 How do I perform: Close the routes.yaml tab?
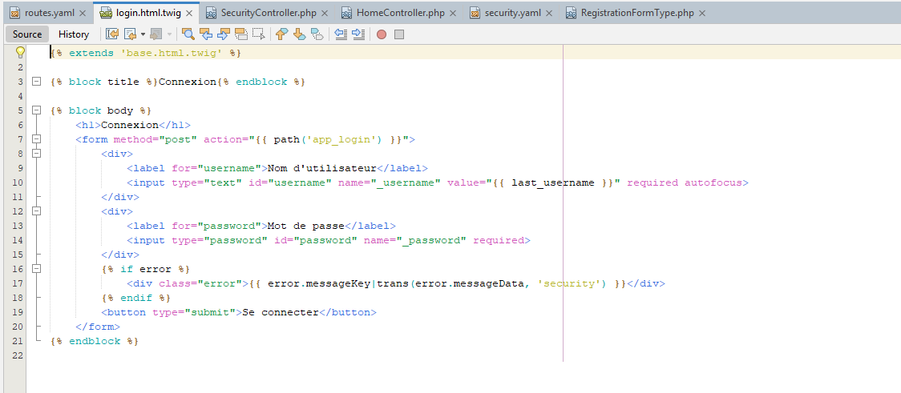(x=83, y=13)
